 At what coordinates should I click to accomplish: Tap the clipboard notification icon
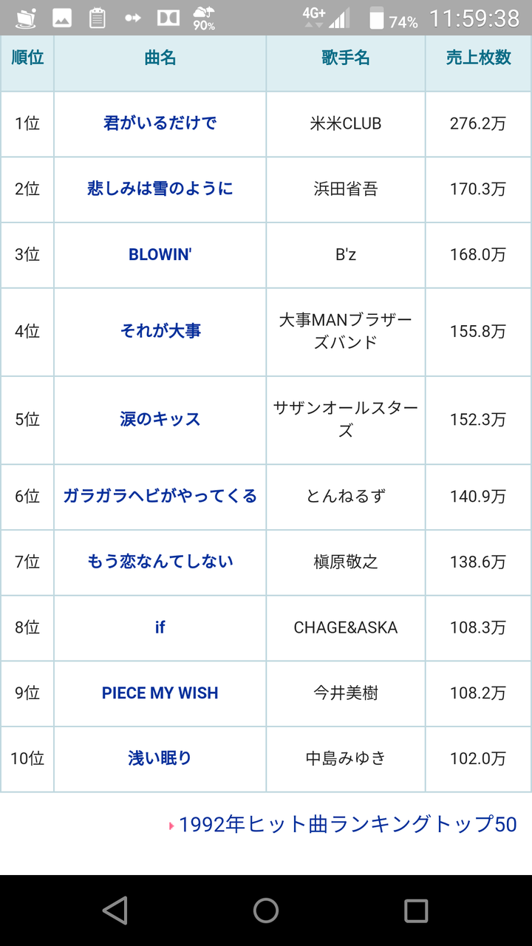coord(98,18)
